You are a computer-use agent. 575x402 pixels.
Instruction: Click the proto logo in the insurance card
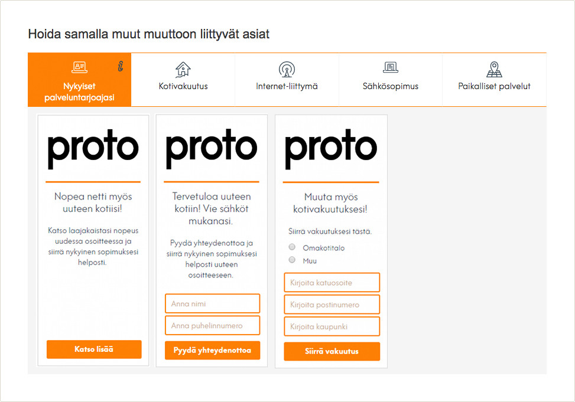pos(331,149)
